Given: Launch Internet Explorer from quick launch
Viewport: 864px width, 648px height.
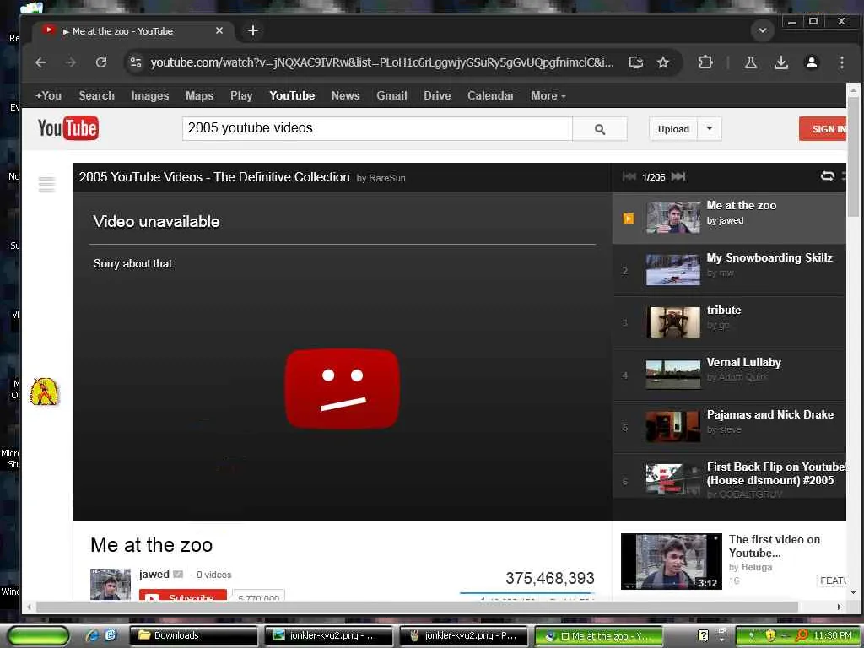Looking at the screenshot, I should [x=92, y=635].
